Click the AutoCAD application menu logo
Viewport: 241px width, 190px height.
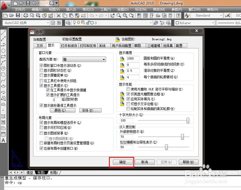click(5, 5)
